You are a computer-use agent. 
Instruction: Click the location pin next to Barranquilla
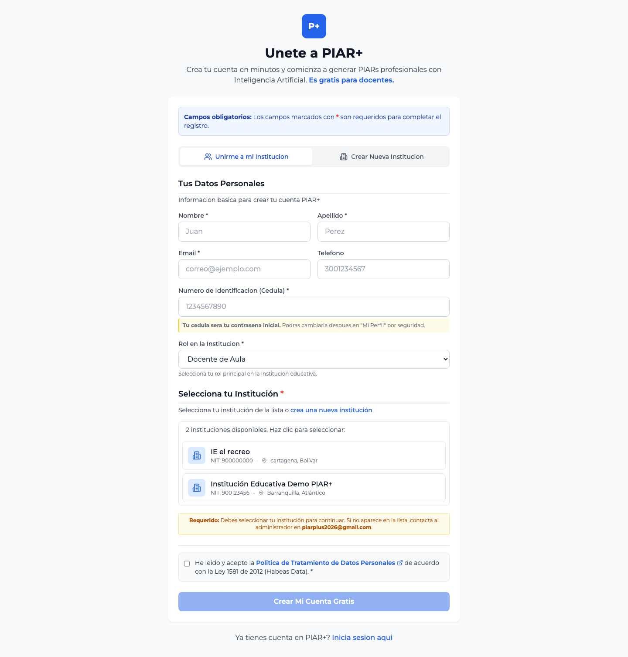[x=261, y=493]
